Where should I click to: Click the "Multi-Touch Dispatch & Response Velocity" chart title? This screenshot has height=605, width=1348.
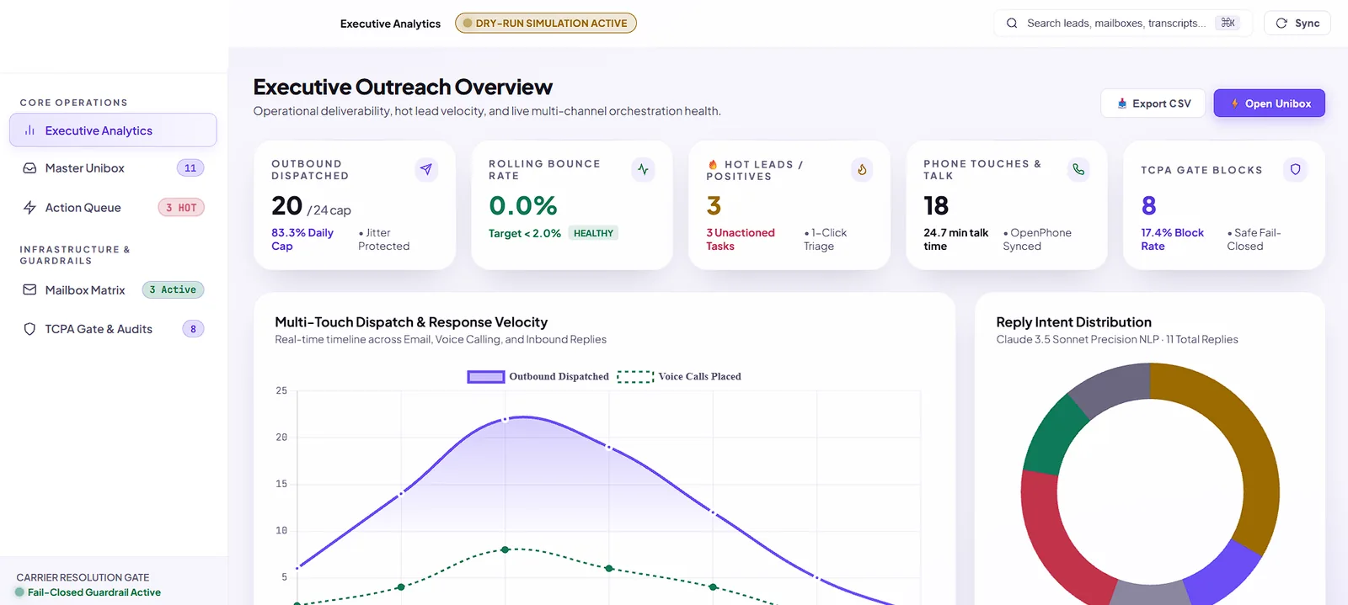(411, 322)
